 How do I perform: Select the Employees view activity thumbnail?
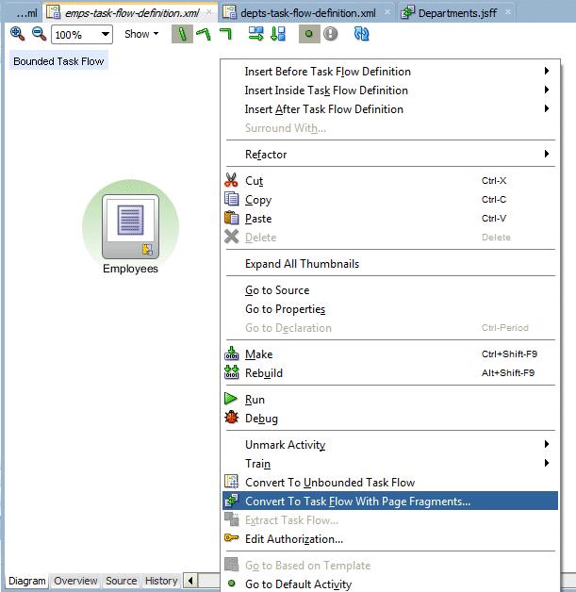tap(131, 226)
